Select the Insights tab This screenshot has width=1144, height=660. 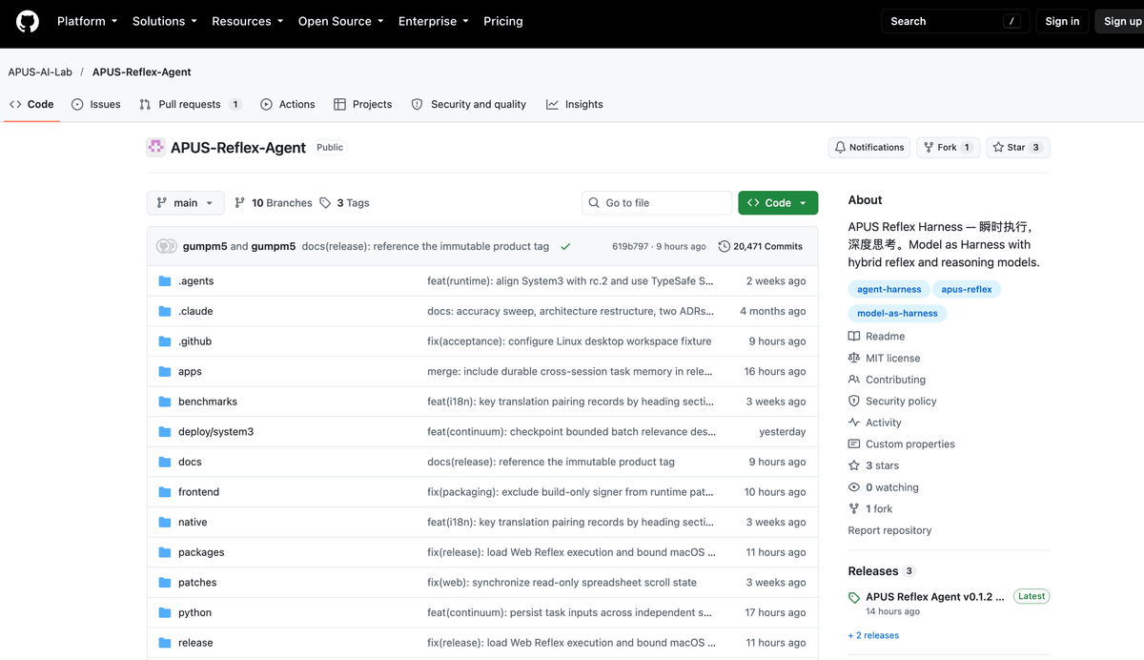click(575, 104)
